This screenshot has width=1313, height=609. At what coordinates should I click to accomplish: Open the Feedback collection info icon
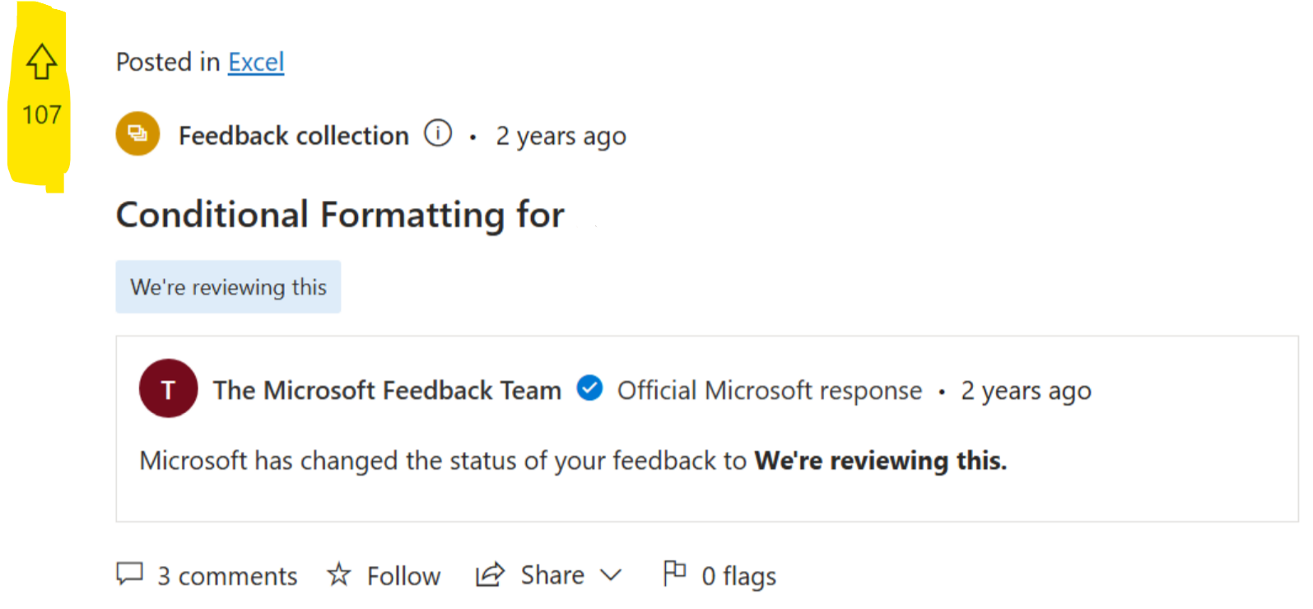(x=438, y=132)
